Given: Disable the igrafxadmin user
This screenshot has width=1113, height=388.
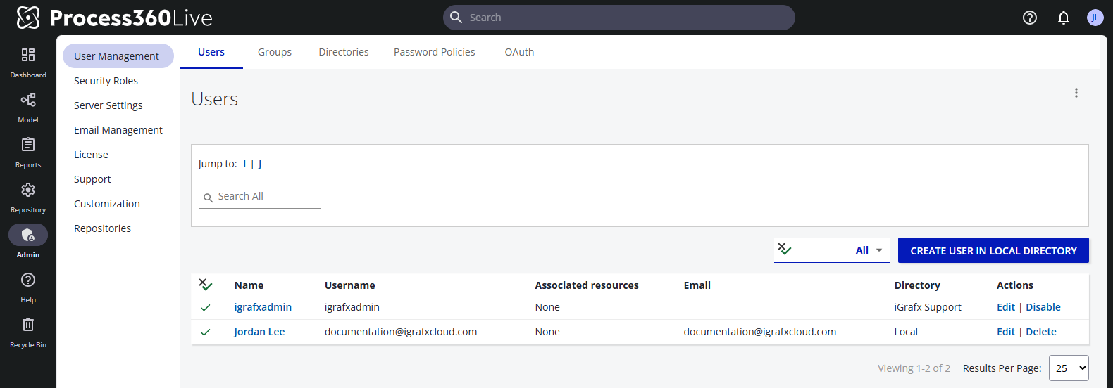Looking at the screenshot, I should (x=1043, y=307).
